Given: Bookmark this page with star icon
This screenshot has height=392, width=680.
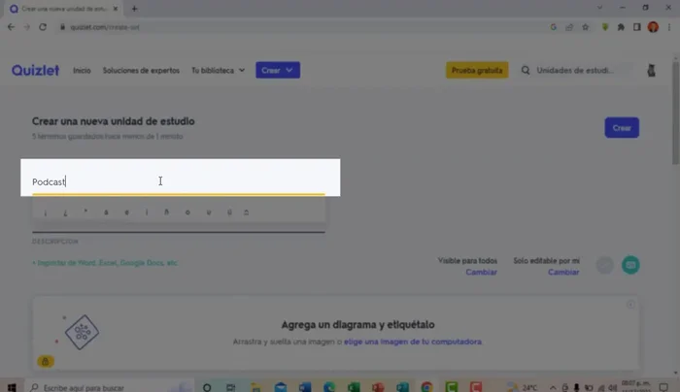Looking at the screenshot, I should click(586, 27).
